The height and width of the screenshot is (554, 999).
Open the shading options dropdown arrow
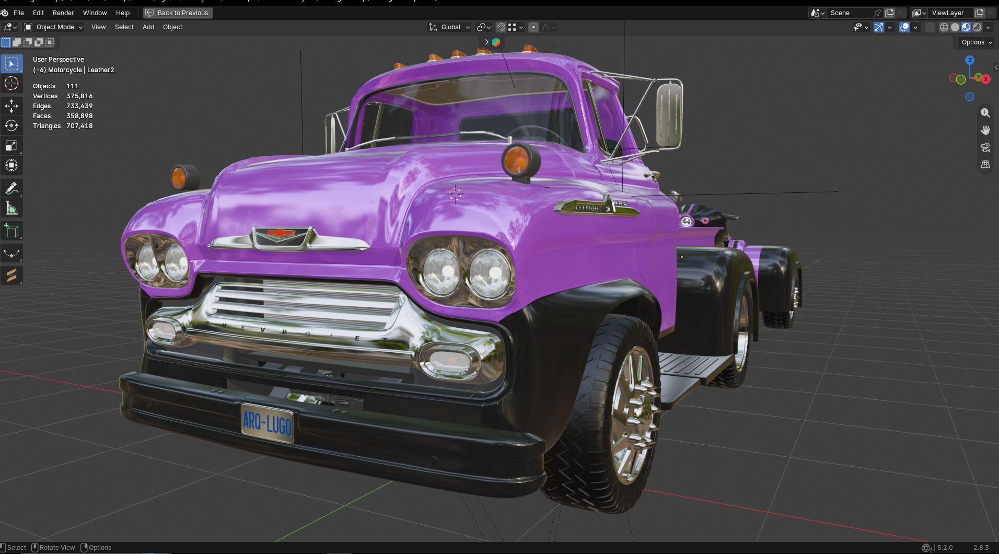(988, 27)
